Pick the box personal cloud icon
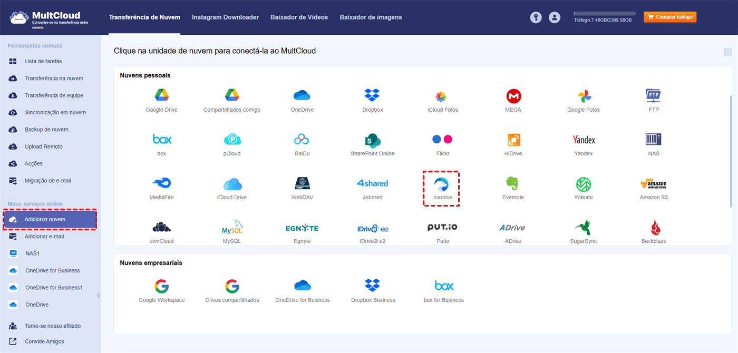 pyautogui.click(x=161, y=139)
